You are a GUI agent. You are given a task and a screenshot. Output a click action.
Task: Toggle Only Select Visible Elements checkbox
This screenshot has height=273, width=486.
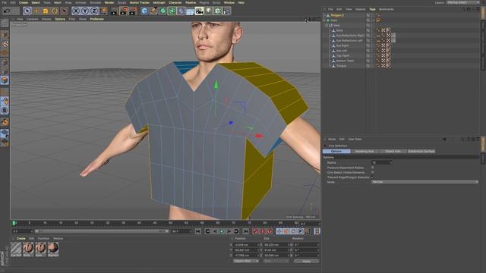(373, 172)
